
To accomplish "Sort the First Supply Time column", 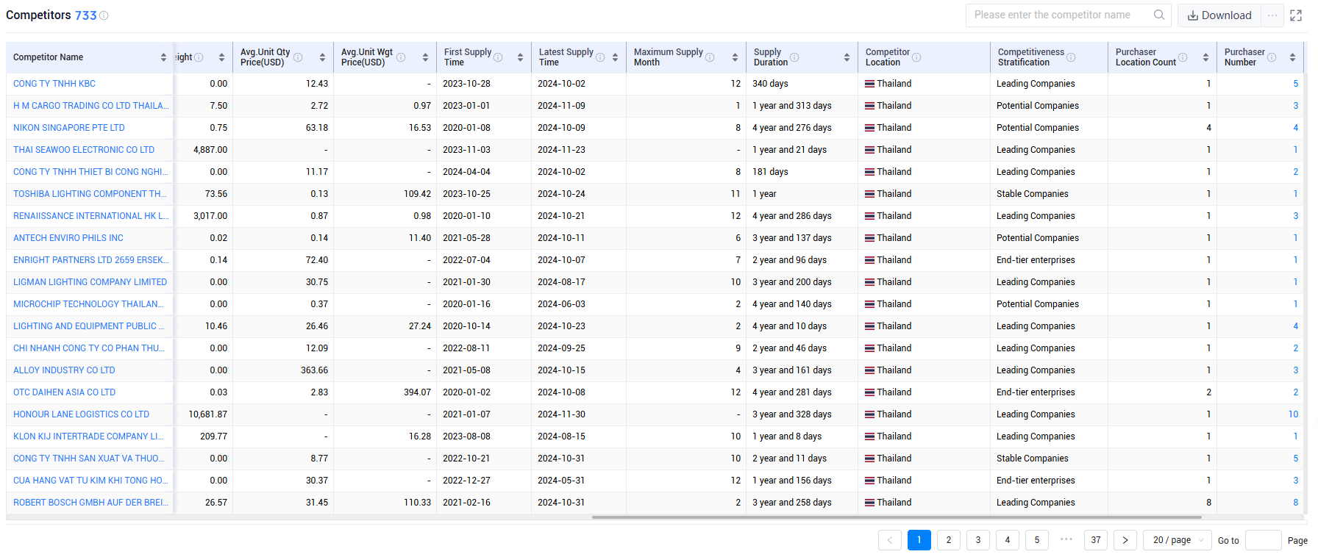I will 520,57.
